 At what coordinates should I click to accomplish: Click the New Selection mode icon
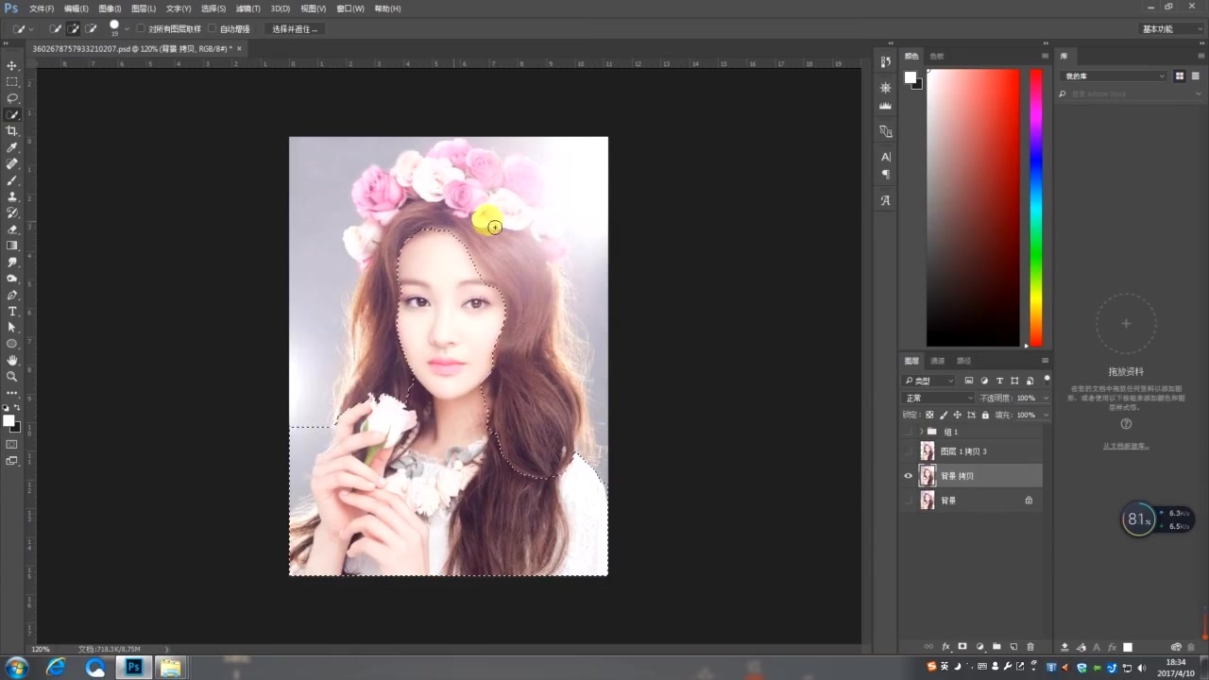55,28
